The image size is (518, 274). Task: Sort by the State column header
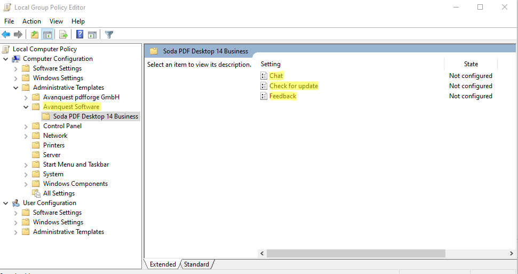pos(471,64)
